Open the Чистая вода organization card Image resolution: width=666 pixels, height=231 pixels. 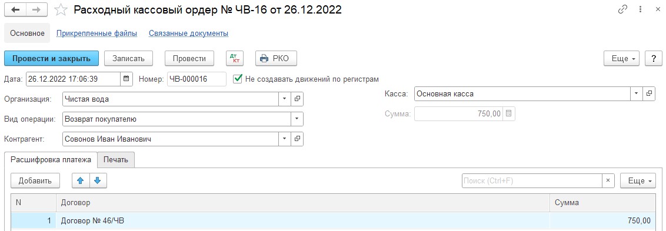click(297, 99)
